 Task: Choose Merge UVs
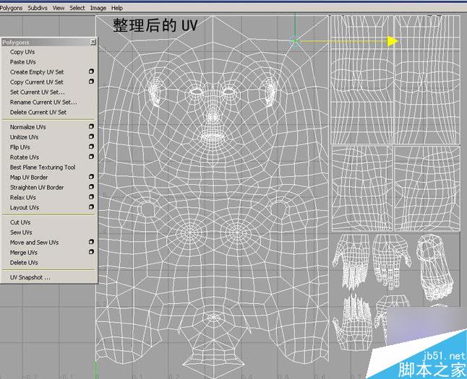click(x=24, y=253)
